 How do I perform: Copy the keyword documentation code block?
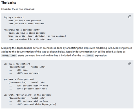click(x=130, y=63)
